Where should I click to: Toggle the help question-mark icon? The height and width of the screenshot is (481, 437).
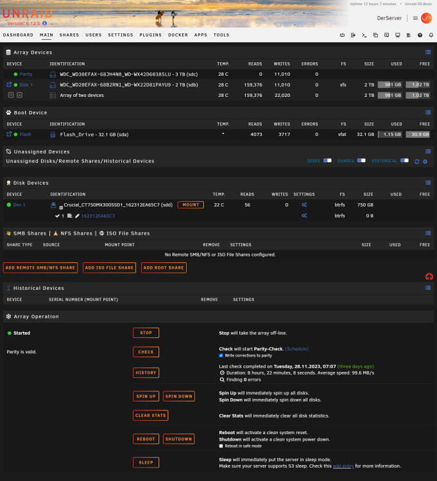[420, 35]
